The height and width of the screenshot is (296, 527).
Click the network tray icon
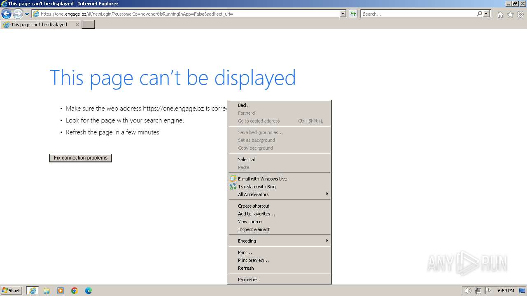478,291
